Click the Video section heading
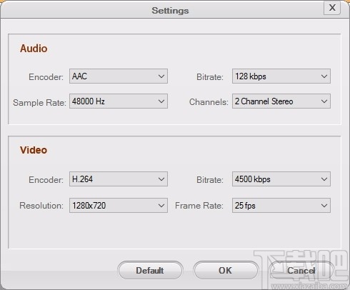 34,150
